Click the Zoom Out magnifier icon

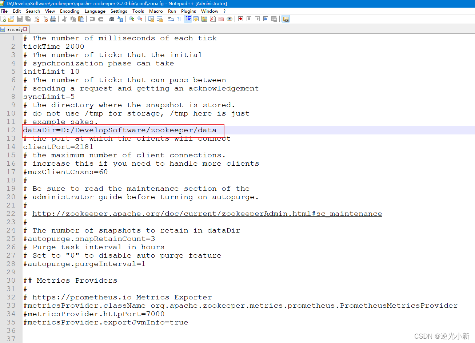[140, 19]
